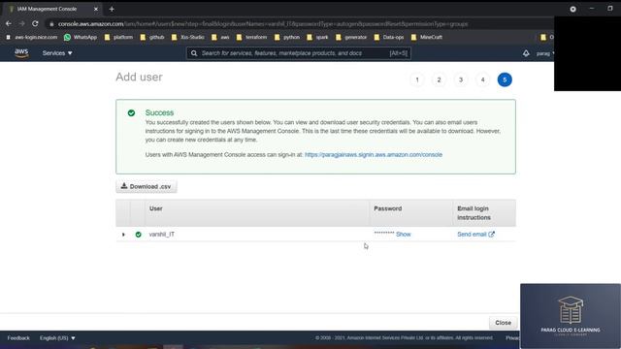
Task: Download the credentials .csv file
Action: point(147,186)
